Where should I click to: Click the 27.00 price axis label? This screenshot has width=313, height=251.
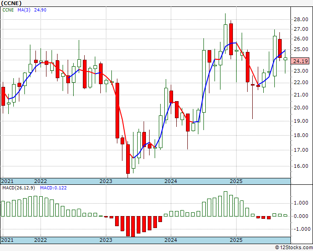pos(301,29)
